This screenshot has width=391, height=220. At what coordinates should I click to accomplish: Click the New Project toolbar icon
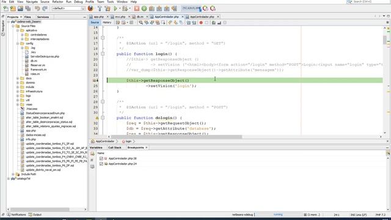(x=13, y=9)
